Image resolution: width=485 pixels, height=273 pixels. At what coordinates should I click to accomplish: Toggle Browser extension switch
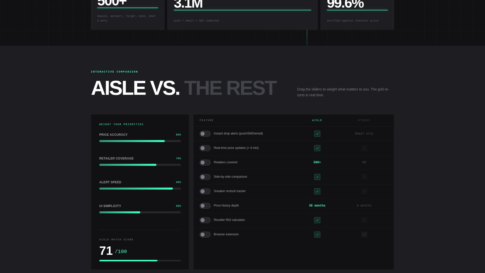click(205, 235)
